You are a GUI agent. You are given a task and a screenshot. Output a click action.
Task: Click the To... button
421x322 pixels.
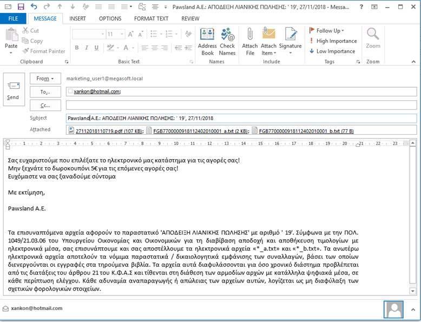(45, 92)
